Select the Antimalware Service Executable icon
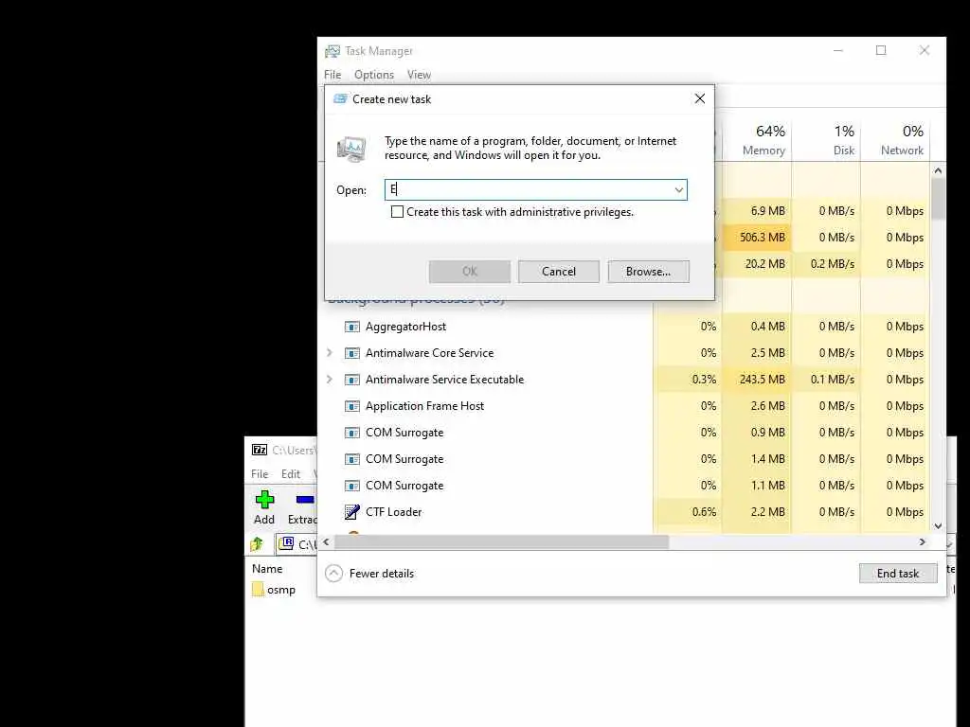This screenshot has width=970, height=727. [x=352, y=380]
